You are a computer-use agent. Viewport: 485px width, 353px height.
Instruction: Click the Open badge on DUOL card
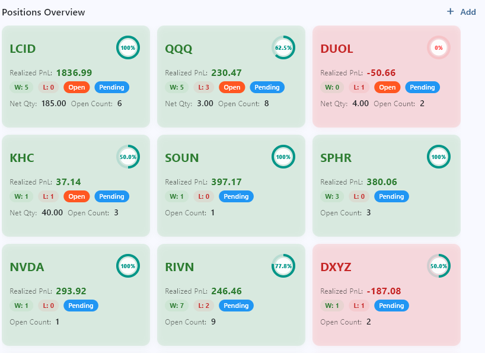387,87
